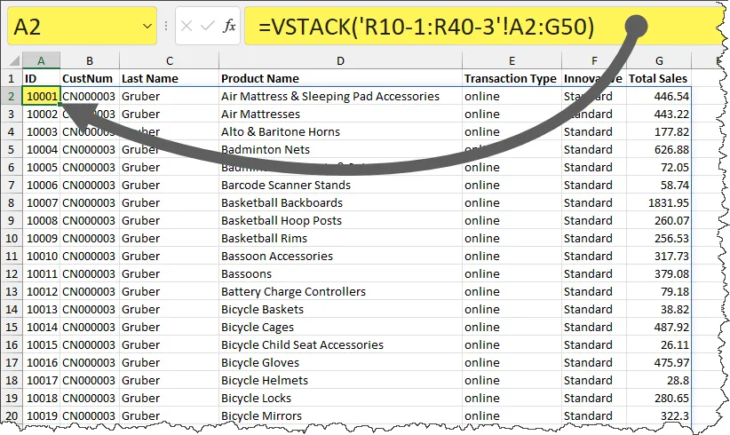Select column D header
This screenshot has width=730, height=435.
340,60
